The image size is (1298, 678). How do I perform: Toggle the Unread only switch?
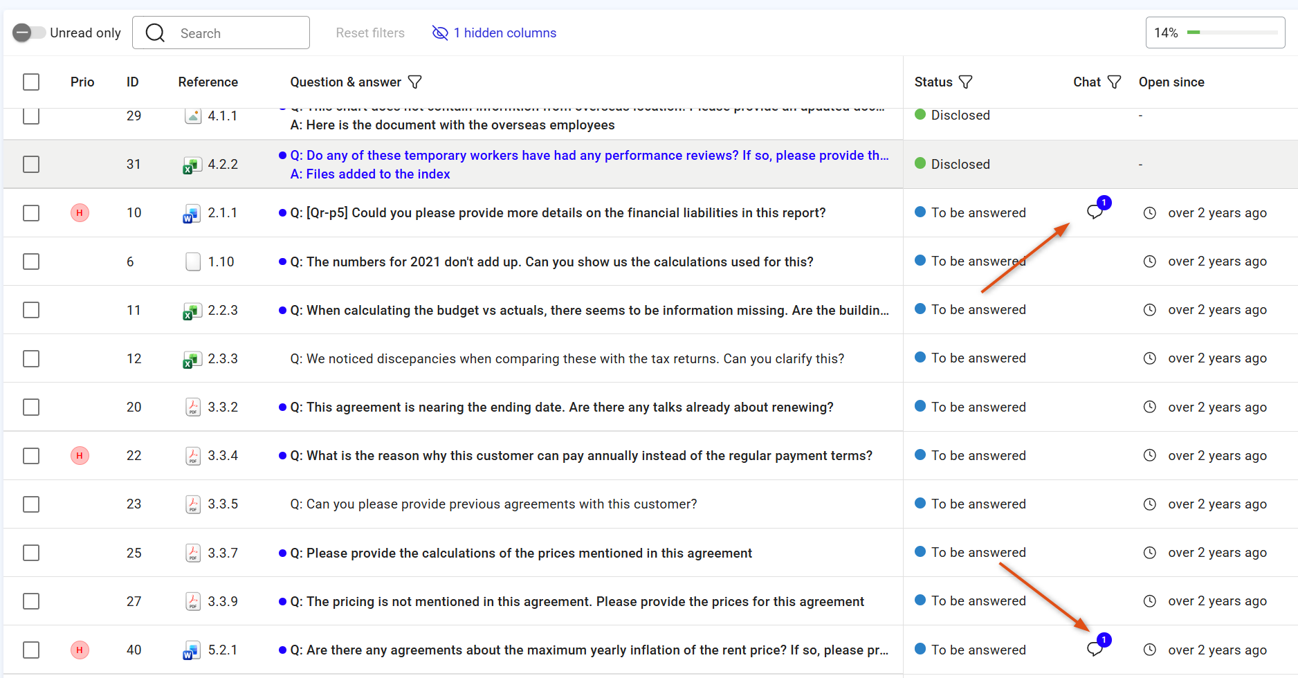[x=29, y=33]
